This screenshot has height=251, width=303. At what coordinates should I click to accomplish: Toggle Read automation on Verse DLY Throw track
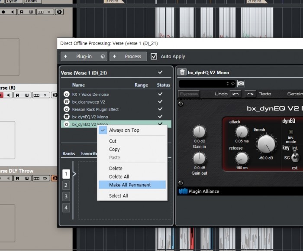pos(18,178)
